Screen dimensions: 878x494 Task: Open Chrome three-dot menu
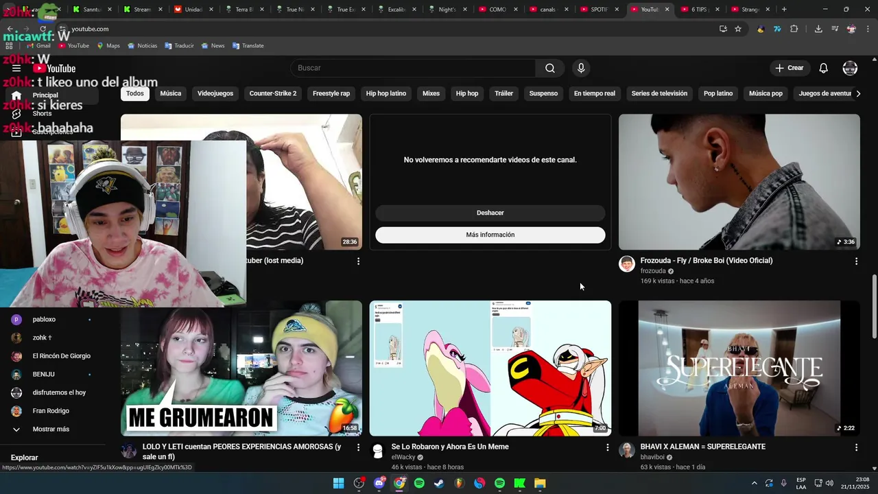coord(868,29)
